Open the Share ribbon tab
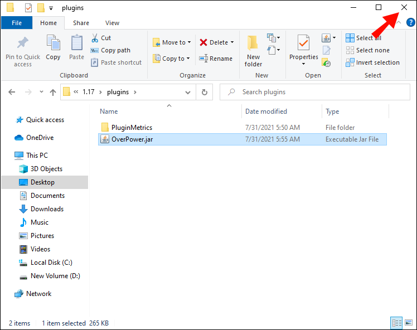The image size is (417, 330). [x=81, y=23]
